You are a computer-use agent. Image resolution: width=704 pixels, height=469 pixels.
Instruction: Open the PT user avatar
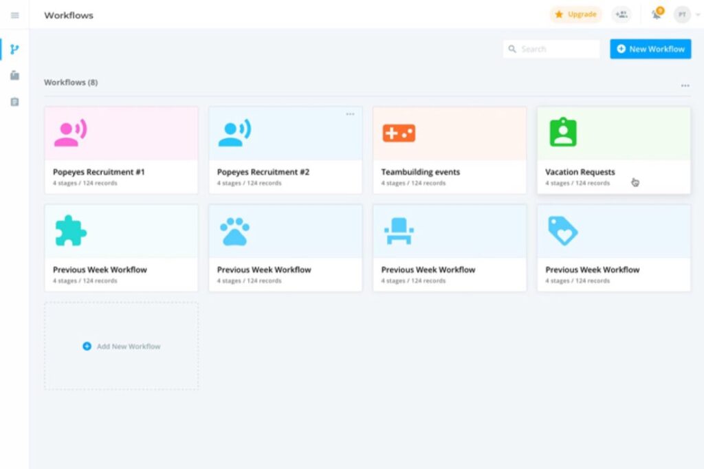tap(682, 15)
